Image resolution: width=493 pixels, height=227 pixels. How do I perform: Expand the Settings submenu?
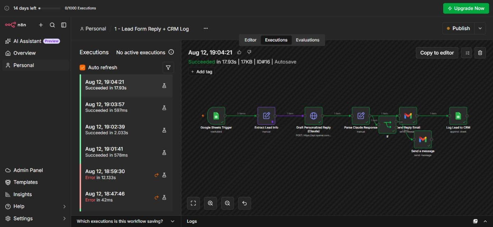(64, 218)
